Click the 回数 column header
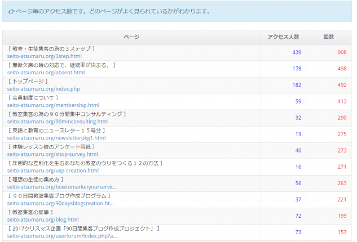Viewport: 357px width, 242px height. click(329, 37)
